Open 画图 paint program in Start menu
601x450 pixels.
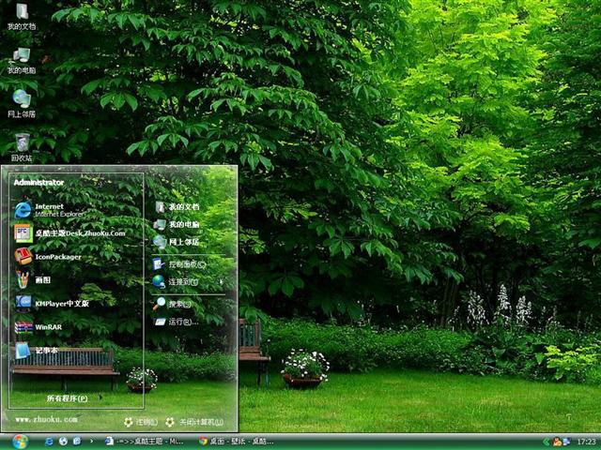click(x=33, y=279)
